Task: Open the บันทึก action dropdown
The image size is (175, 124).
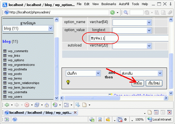Action: pos(83,73)
